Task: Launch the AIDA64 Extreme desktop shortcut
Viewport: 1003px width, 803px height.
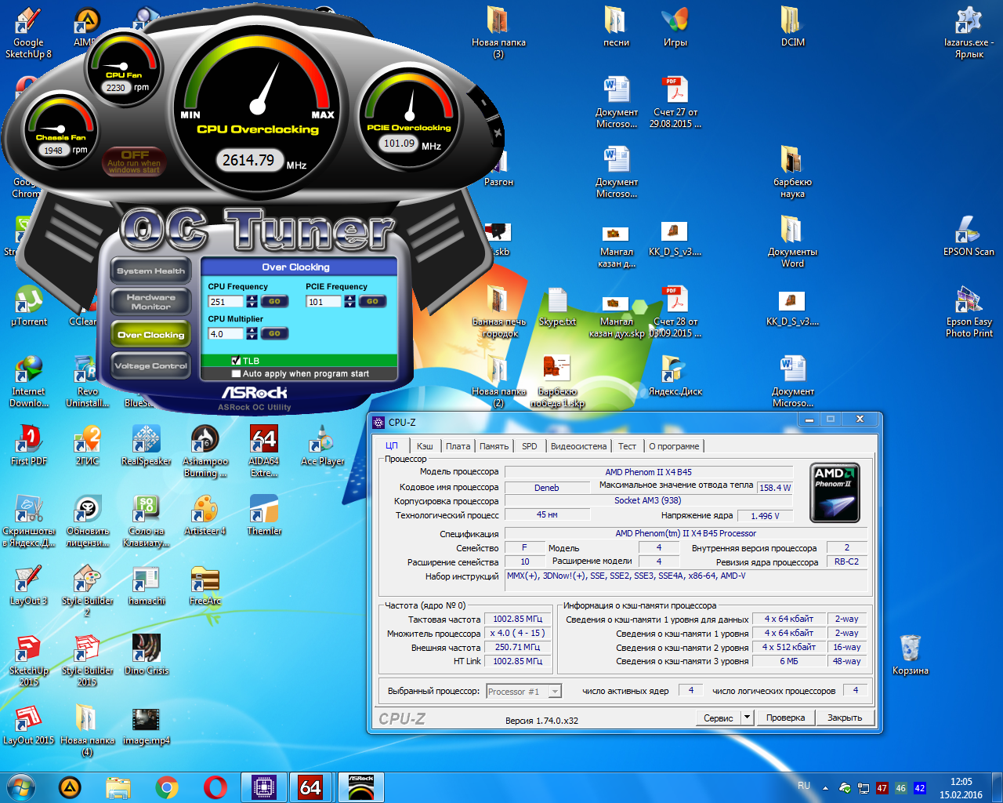Action: 264,452
